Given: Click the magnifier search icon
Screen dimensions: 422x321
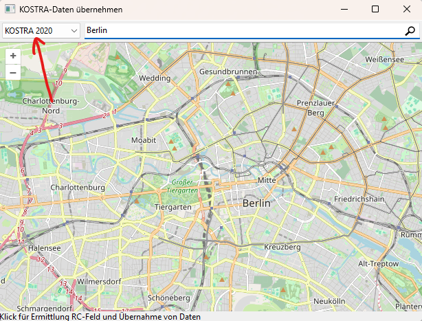Looking at the screenshot, I should [410, 31].
